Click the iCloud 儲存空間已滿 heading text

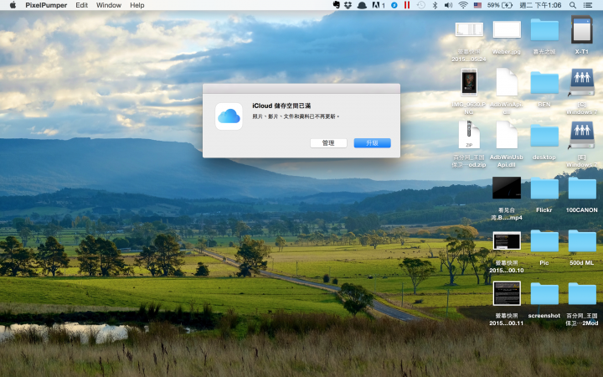281,106
